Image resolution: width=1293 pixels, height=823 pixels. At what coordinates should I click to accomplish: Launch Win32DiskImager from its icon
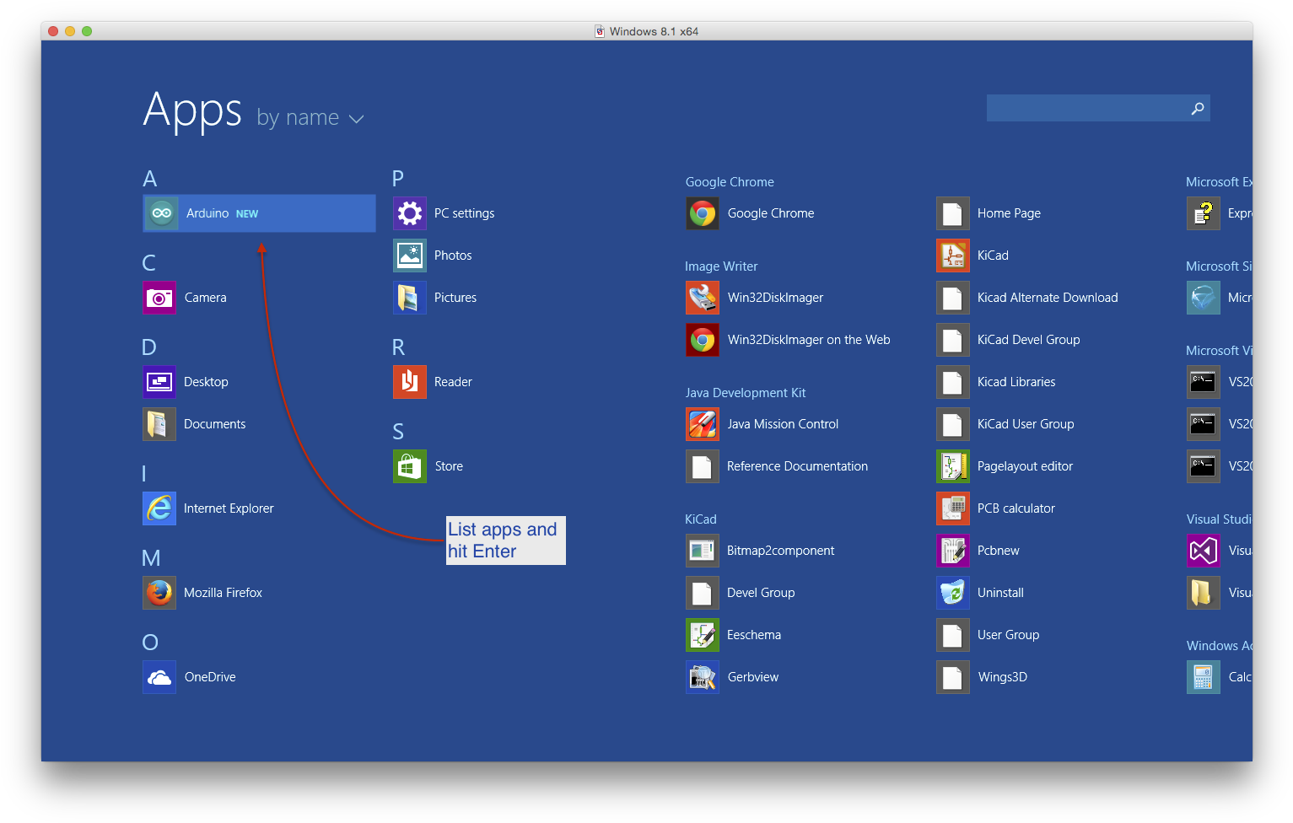(x=703, y=298)
